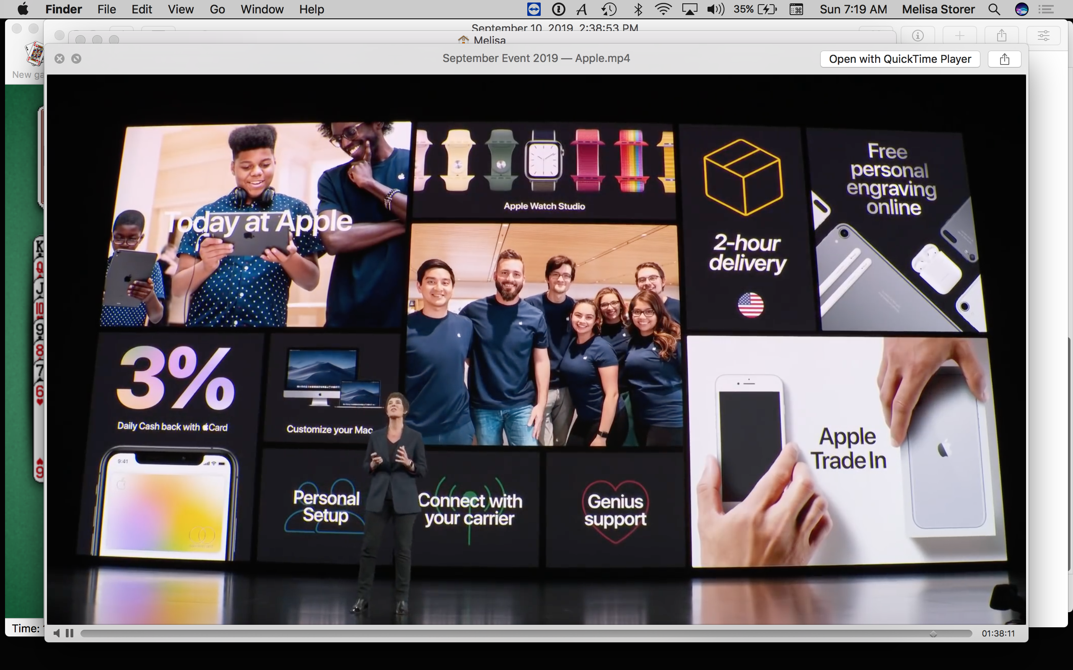Screen dimensions: 1073x670
Task: Click the Time label in solitaire window
Action: point(26,629)
